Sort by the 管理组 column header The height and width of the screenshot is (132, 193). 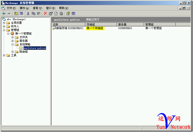160,24
